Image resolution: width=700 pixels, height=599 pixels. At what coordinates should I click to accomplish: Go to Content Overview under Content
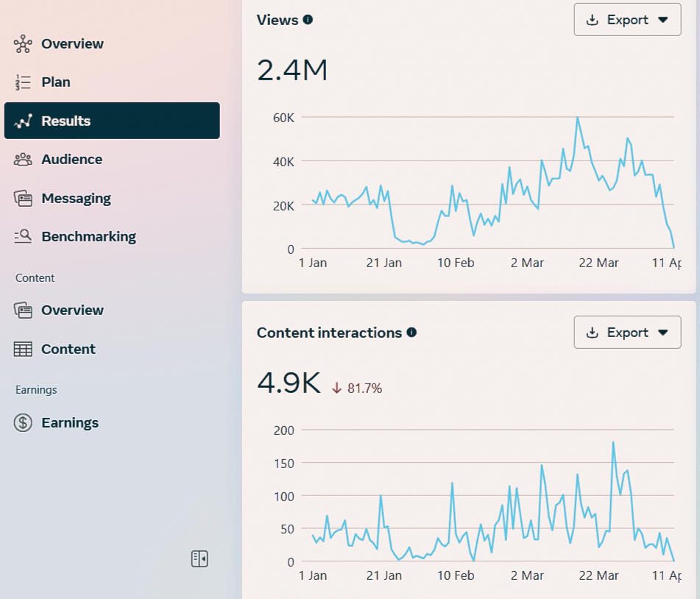[x=72, y=311]
